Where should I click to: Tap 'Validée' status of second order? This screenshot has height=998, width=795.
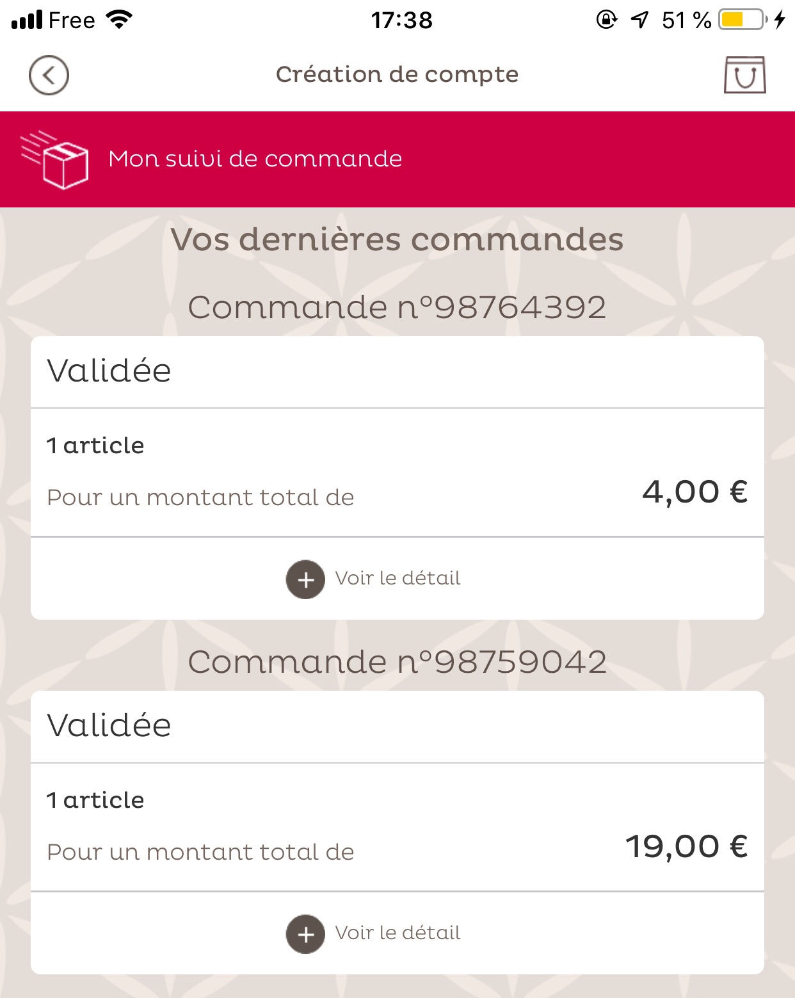(109, 725)
